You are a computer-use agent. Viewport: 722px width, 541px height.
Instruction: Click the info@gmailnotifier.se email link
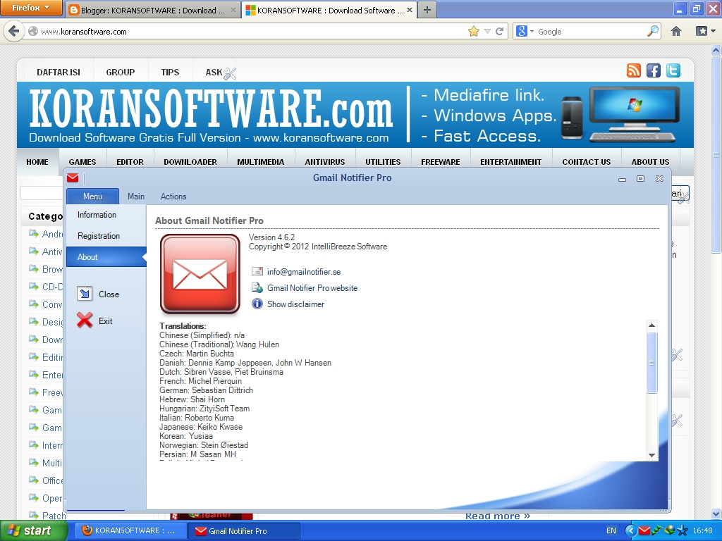[x=304, y=272]
